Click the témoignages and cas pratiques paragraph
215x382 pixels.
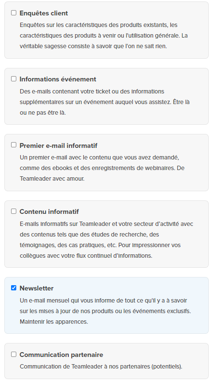pyautogui.click(x=106, y=240)
